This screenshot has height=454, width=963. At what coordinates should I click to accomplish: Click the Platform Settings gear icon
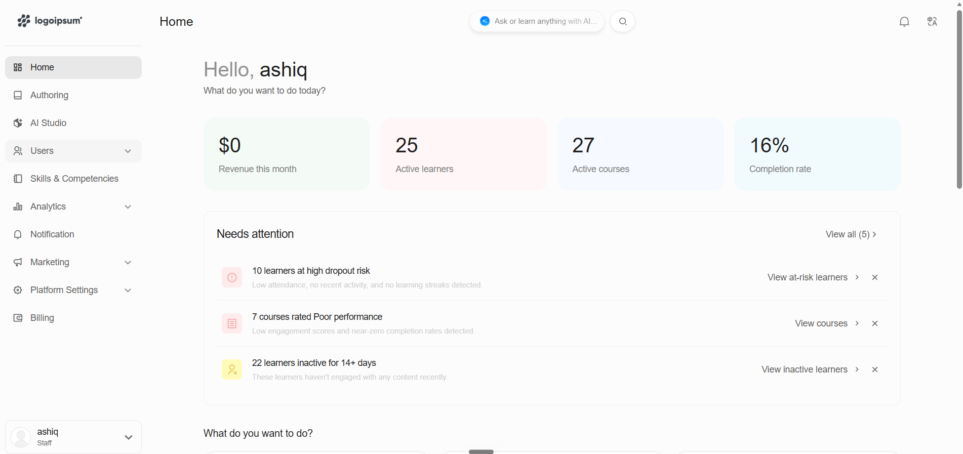click(18, 290)
